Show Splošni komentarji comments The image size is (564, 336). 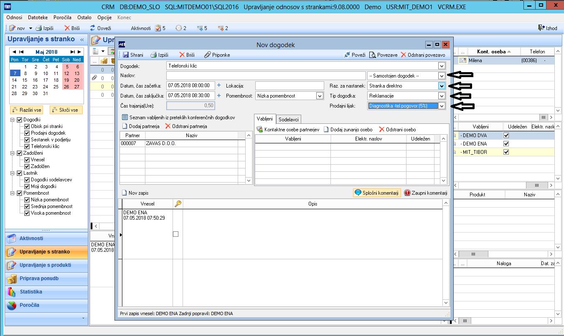[377, 193]
